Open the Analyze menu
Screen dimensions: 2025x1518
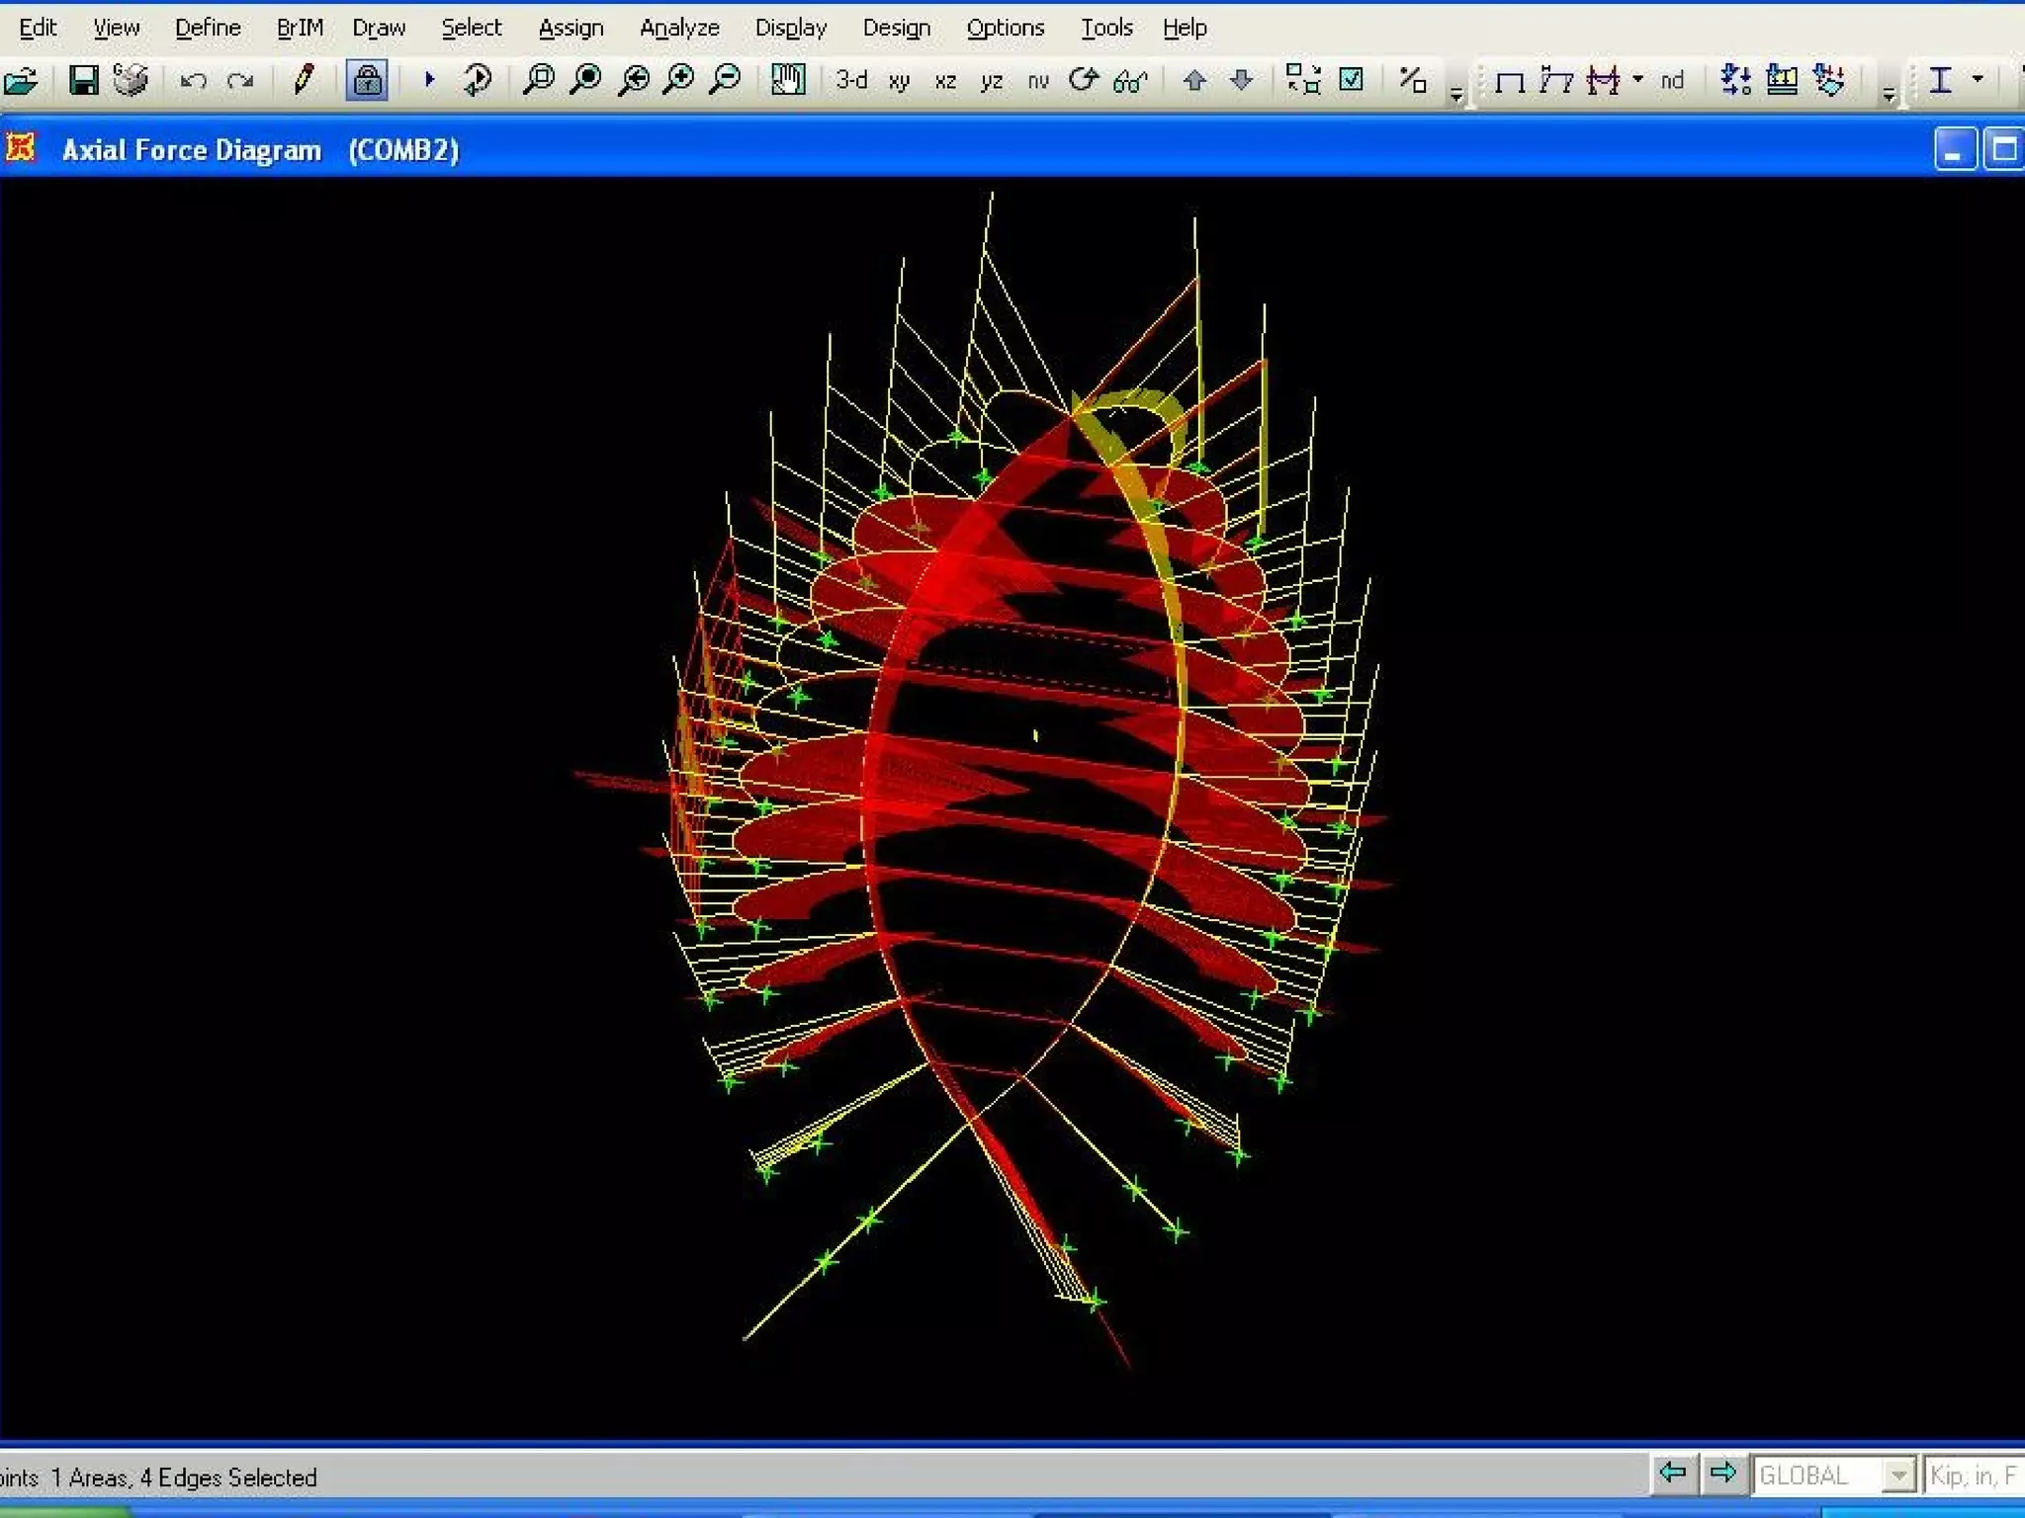679,28
